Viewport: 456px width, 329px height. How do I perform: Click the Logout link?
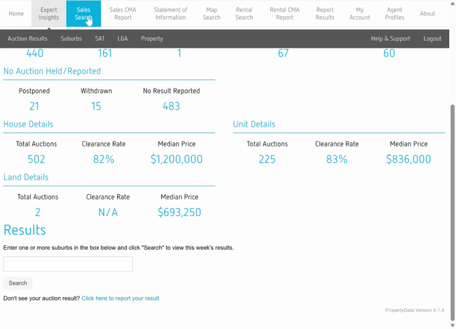pyautogui.click(x=432, y=39)
